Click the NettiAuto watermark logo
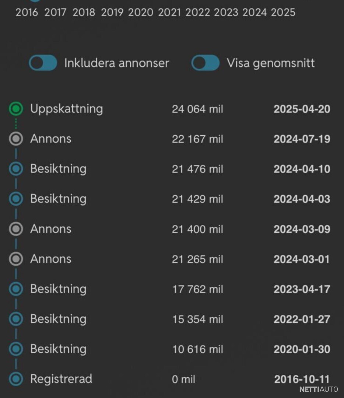 318,389
